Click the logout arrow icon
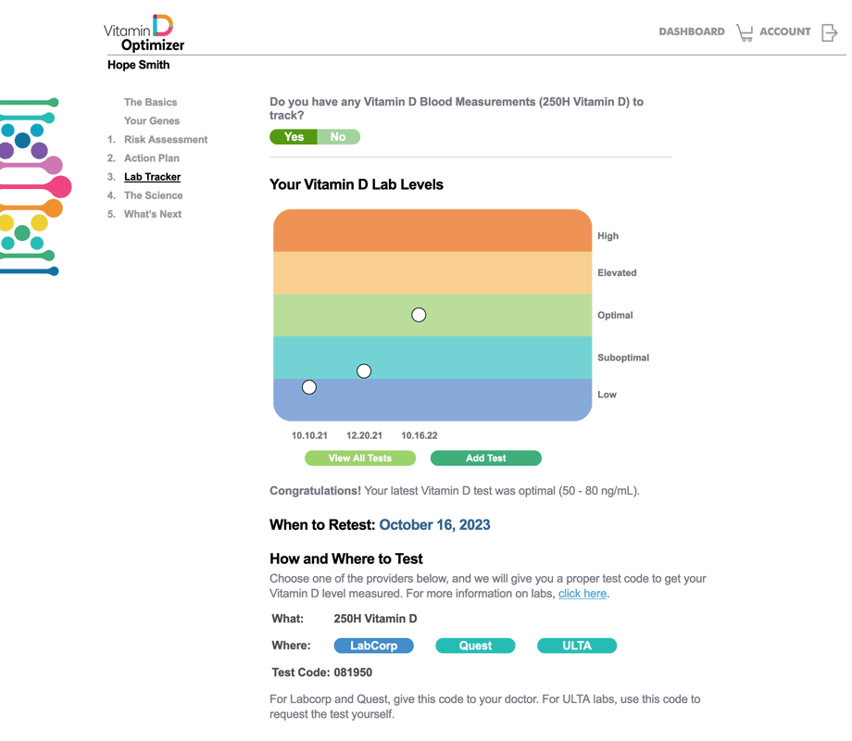Viewport: 852px width, 741px height. coord(830,33)
